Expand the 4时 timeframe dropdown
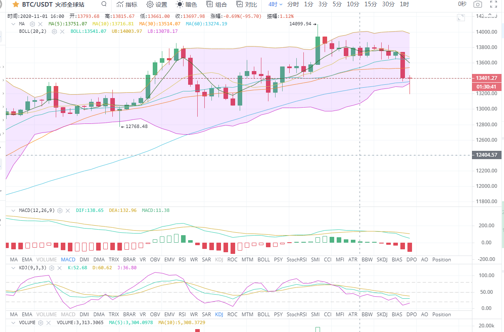Screen dimensions: 504x332 tap(275, 5)
